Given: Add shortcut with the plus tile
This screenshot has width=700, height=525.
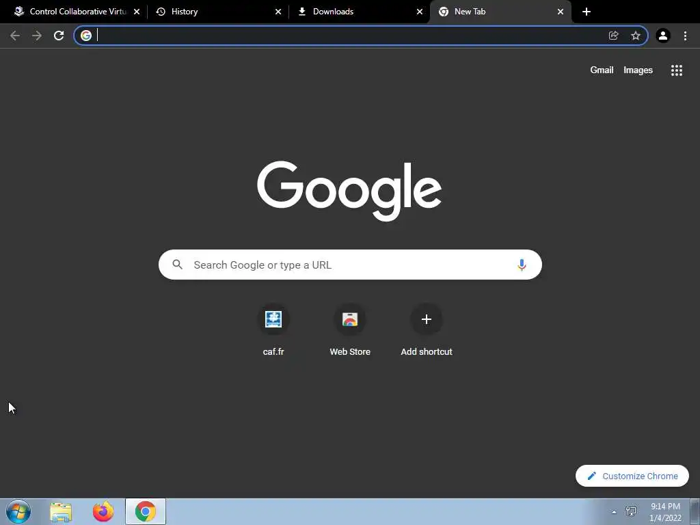Looking at the screenshot, I should coord(427,330).
